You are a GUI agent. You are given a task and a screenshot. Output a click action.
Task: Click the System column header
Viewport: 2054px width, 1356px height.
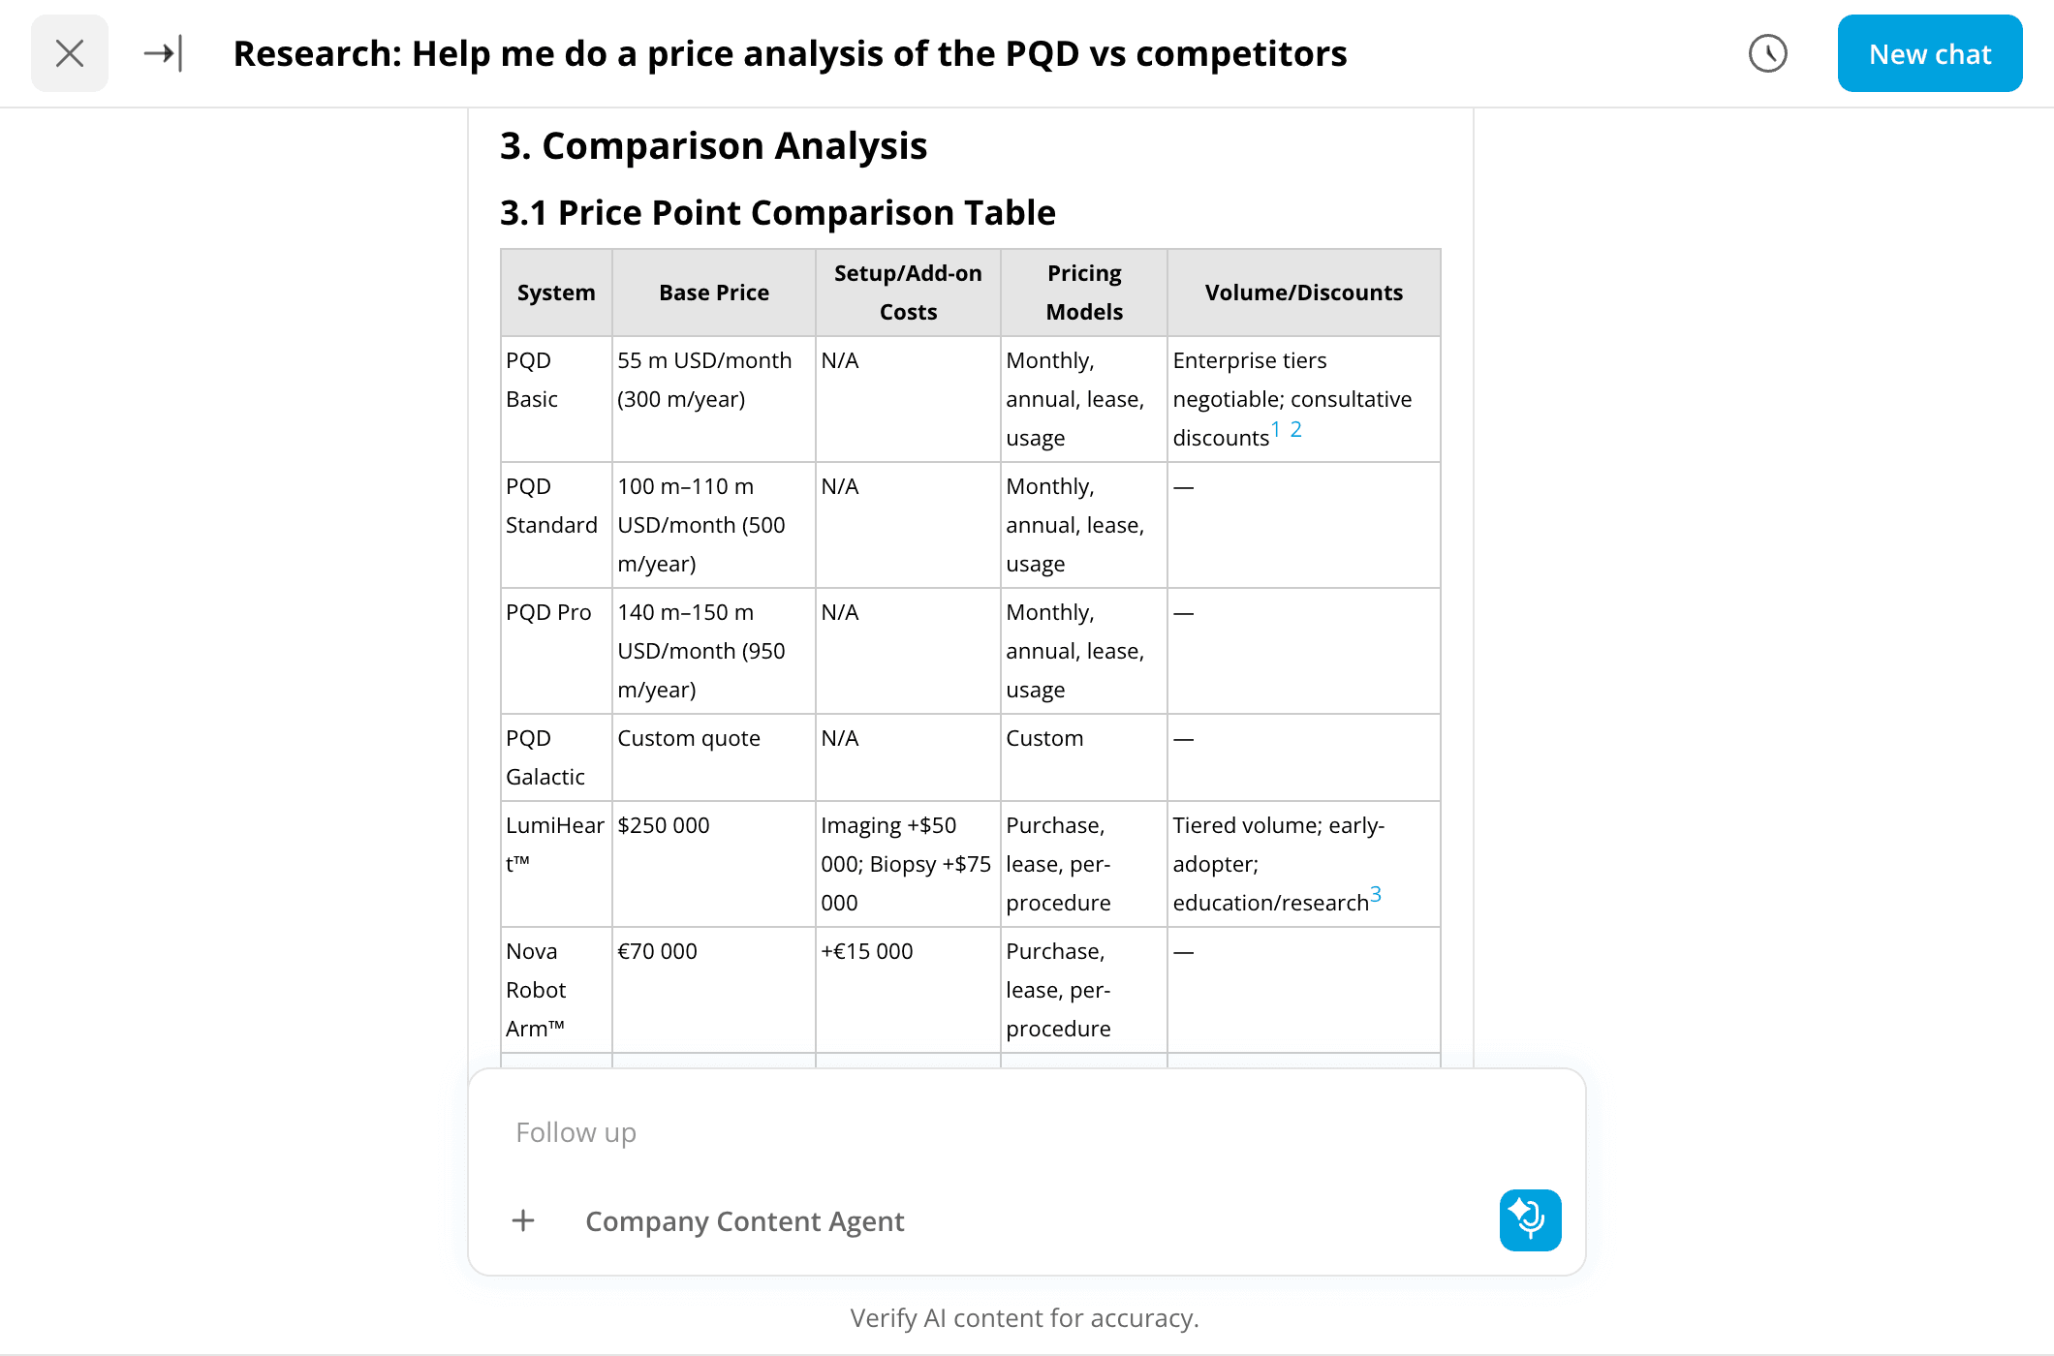556,293
